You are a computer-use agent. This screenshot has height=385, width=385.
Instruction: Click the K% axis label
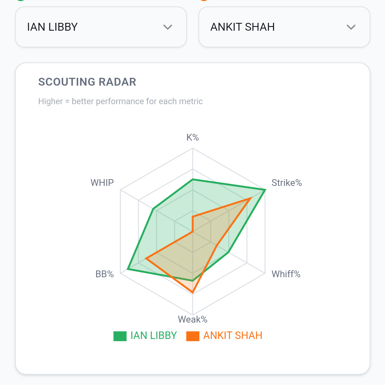193,137
